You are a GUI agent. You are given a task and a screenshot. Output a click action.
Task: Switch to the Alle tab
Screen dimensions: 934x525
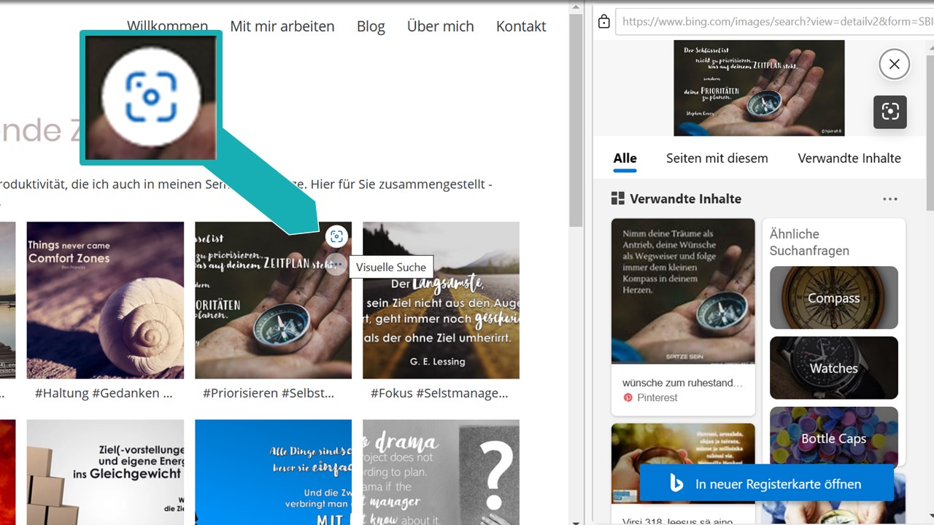[625, 158]
